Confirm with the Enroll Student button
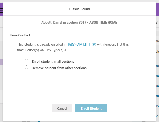This screenshot has width=159, height=122. pyautogui.click(x=91, y=108)
